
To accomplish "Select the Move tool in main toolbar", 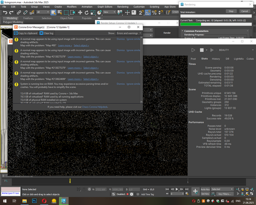I will [x=80, y=13].
